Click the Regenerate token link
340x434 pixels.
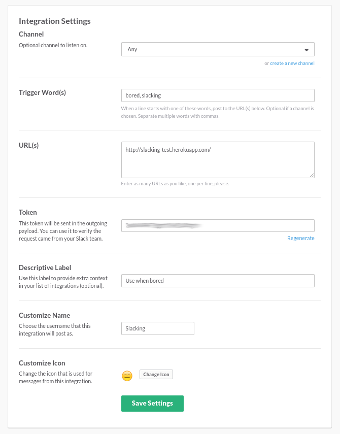[x=300, y=238]
